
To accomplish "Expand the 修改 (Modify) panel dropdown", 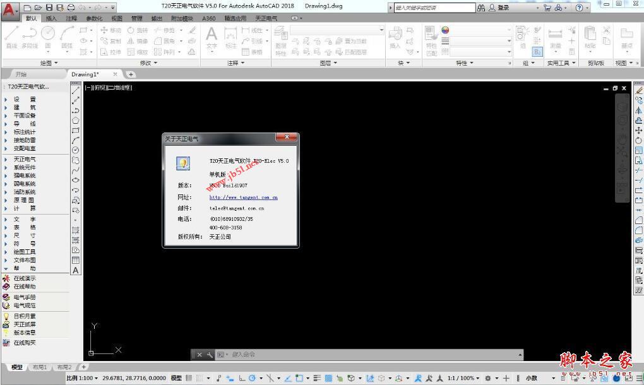I will [x=148, y=62].
